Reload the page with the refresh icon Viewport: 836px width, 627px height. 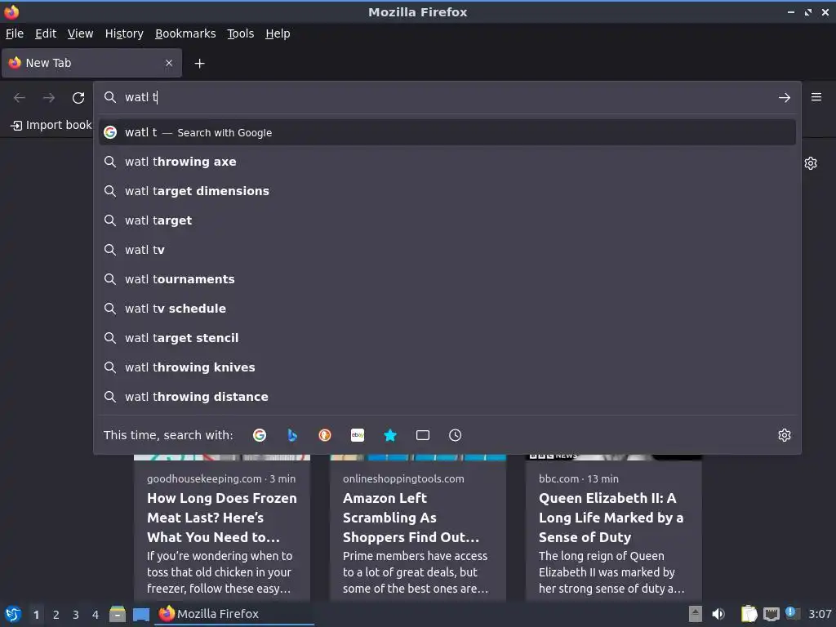click(78, 98)
